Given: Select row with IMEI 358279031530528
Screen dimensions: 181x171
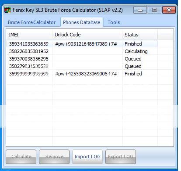Looking at the screenshot, I should (82, 66).
